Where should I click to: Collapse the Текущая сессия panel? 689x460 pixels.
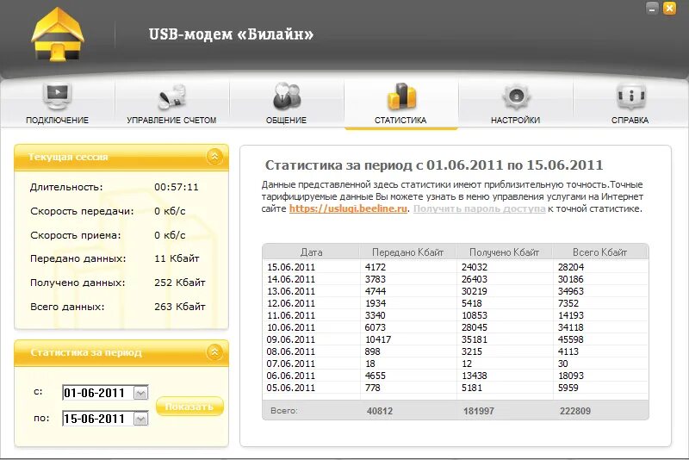[x=214, y=157]
